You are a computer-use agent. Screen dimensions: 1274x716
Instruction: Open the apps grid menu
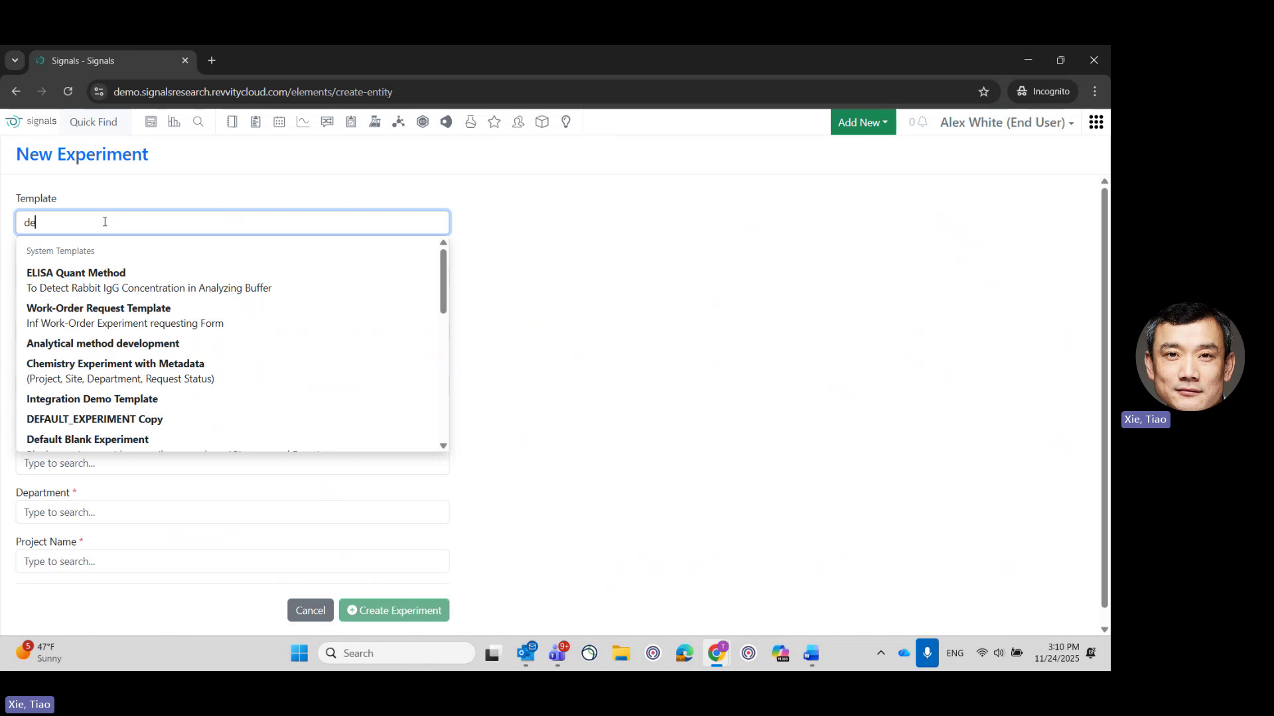tap(1096, 122)
